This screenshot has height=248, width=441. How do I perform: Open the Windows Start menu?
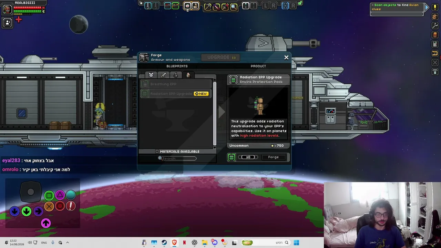[x=296, y=242]
